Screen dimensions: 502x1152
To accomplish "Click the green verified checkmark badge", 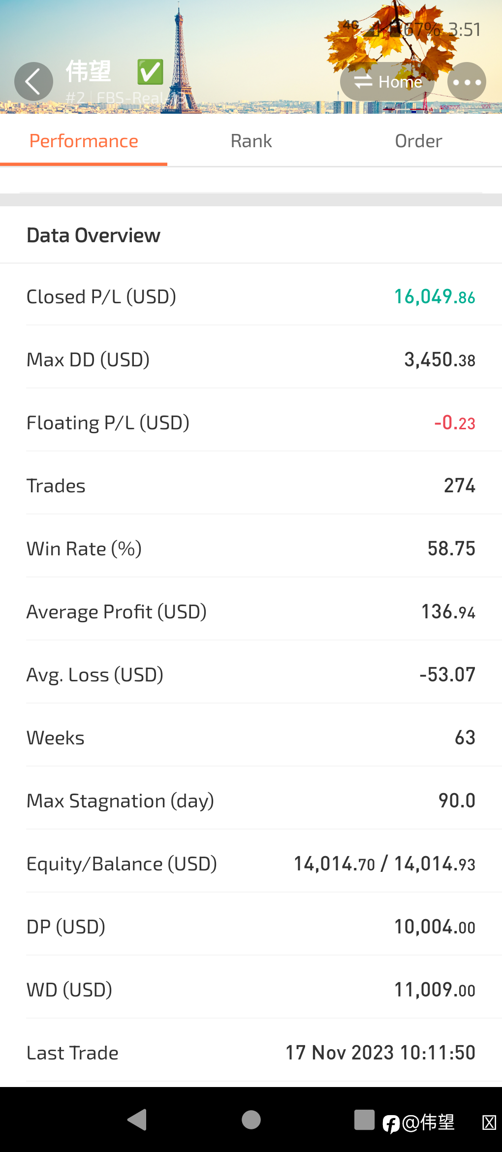I will coord(150,72).
